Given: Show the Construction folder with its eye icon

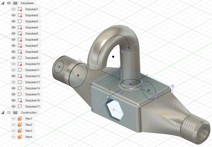Looking at the screenshot, I should click(9, 113).
